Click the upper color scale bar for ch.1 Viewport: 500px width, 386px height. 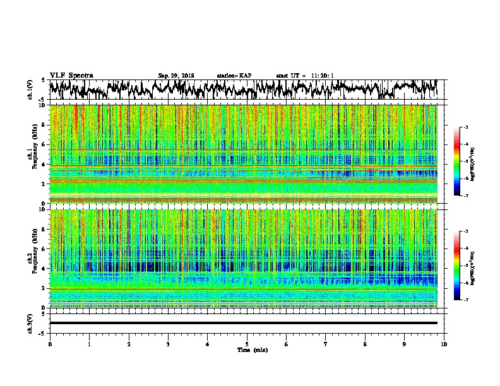[457, 161]
